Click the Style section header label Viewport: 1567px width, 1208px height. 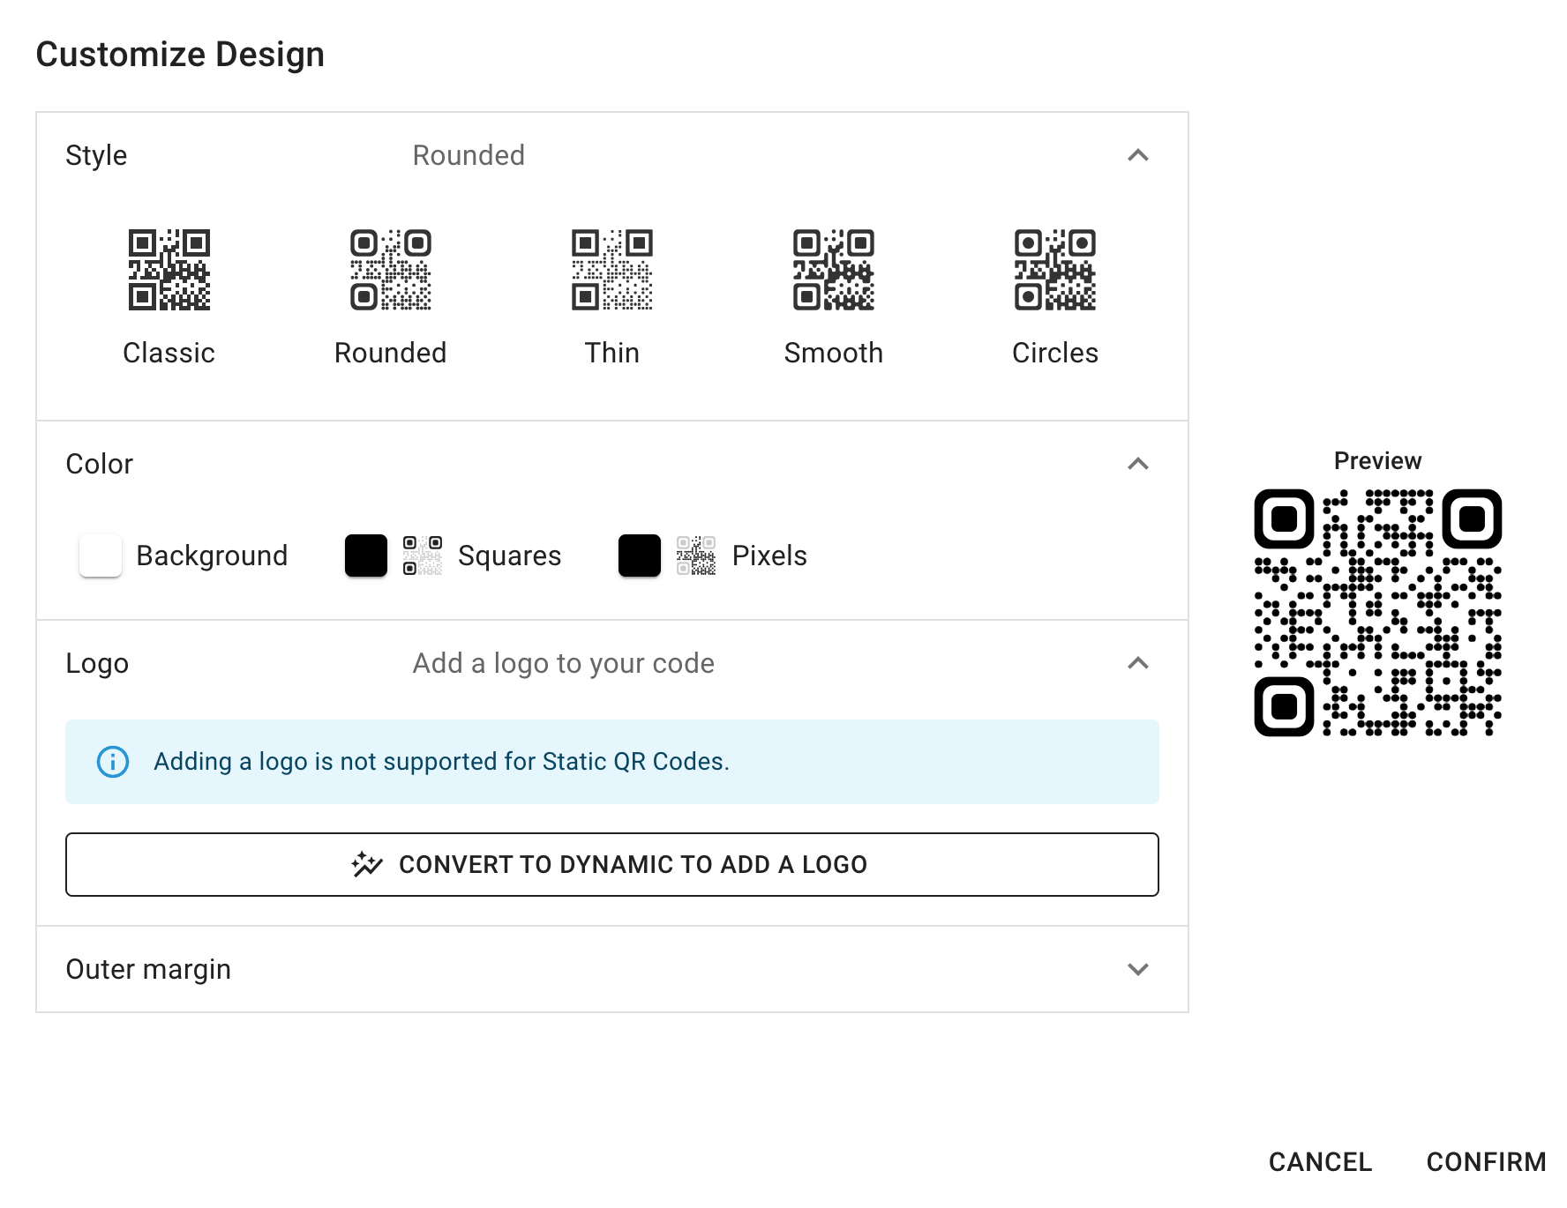(x=96, y=155)
